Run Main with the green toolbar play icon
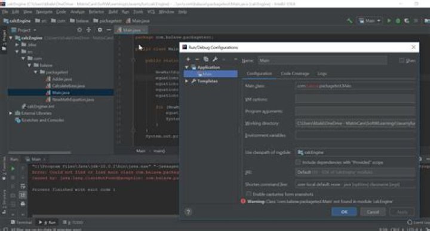Screen dimensions: 430x231 click(389, 20)
